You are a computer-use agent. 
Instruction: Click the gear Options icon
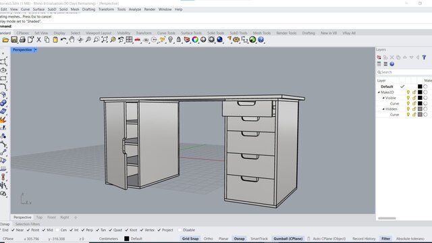click(x=236, y=40)
